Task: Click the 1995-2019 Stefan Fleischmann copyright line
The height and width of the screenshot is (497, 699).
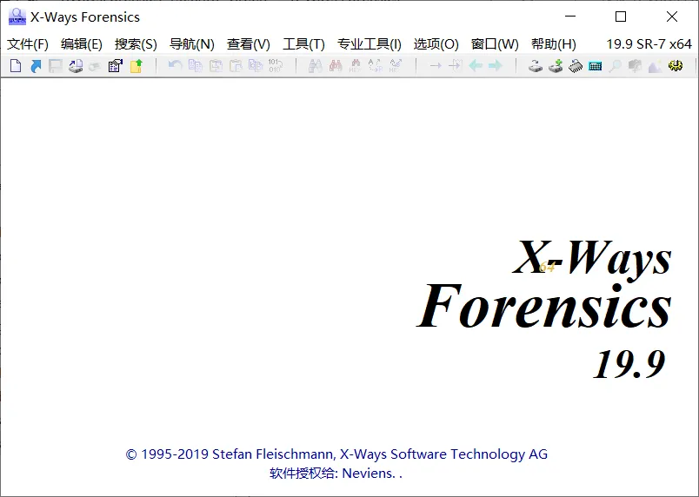Action: [336, 454]
